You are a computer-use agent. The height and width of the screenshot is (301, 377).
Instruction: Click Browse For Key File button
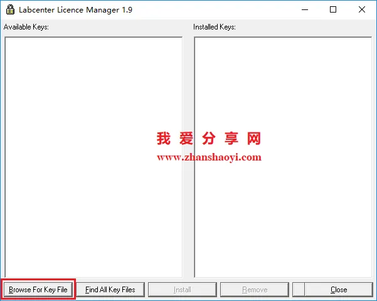click(x=38, y=290)
